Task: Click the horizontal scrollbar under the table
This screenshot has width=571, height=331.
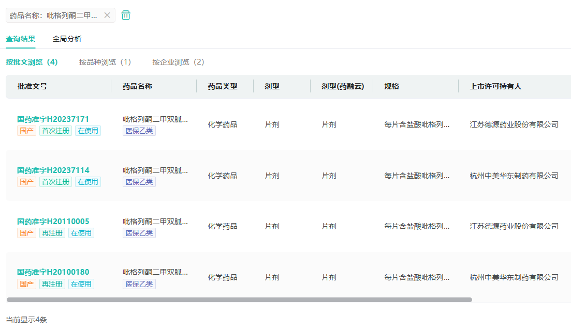Action: [239, 300]
